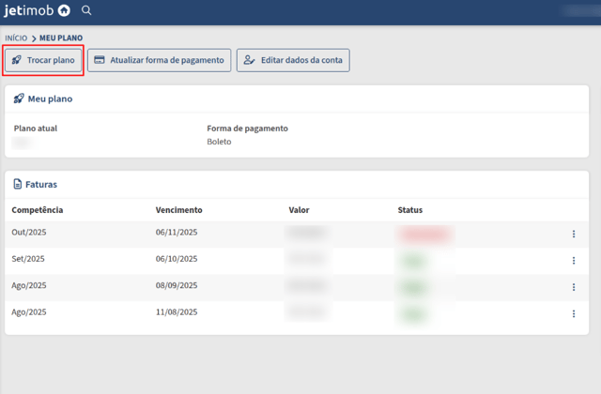Click Atualizar forma de pagamento button

(x=159, y=60)
